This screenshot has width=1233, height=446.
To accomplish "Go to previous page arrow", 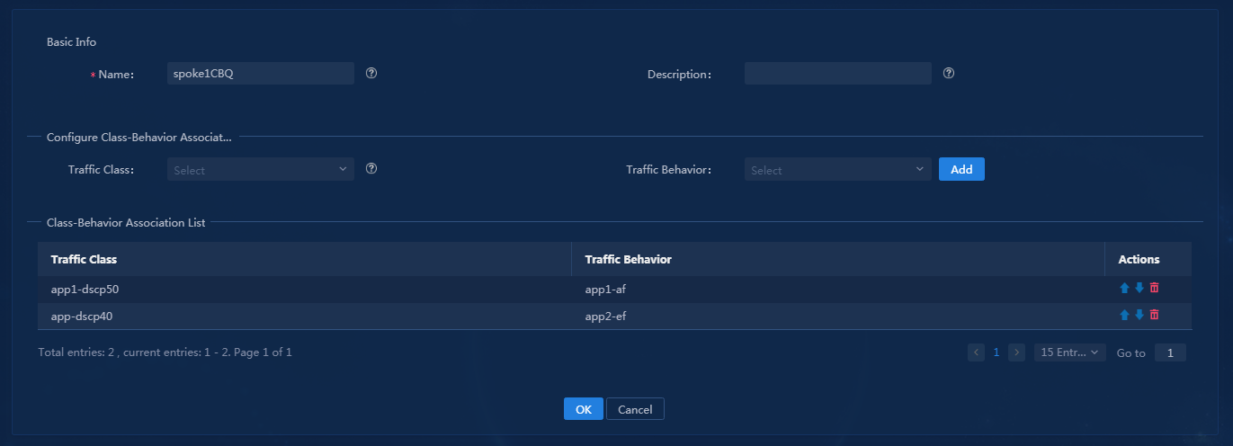I will pyautogui.click(x=977, y=352).
